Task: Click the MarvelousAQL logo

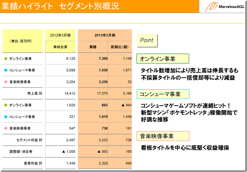Action: click(x=225, y=7)
